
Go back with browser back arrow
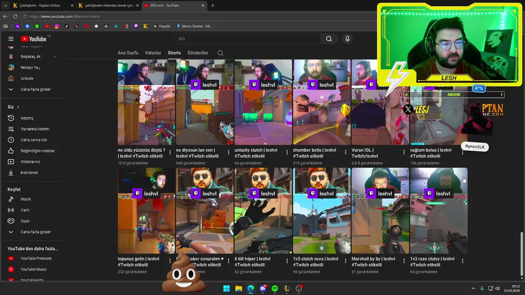point(5,16)
